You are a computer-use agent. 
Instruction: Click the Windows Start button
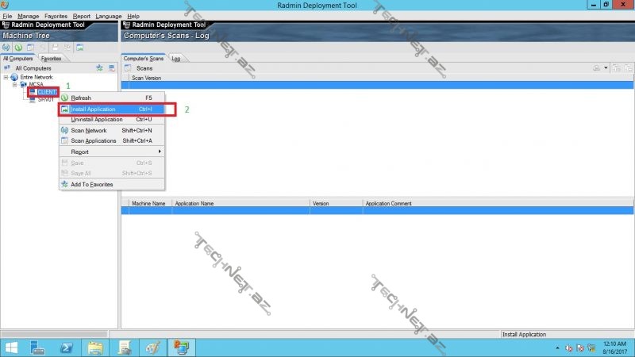tap(13, 347)
